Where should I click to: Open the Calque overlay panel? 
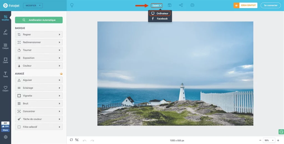point(5,46)
